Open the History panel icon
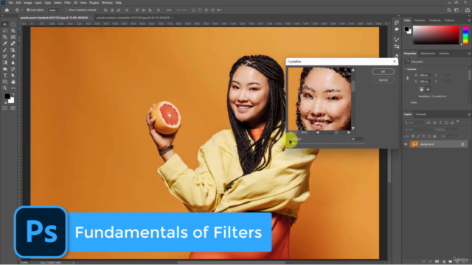Image resolution: width=472 pixels, height=265 pixels. tap(397, 23)
